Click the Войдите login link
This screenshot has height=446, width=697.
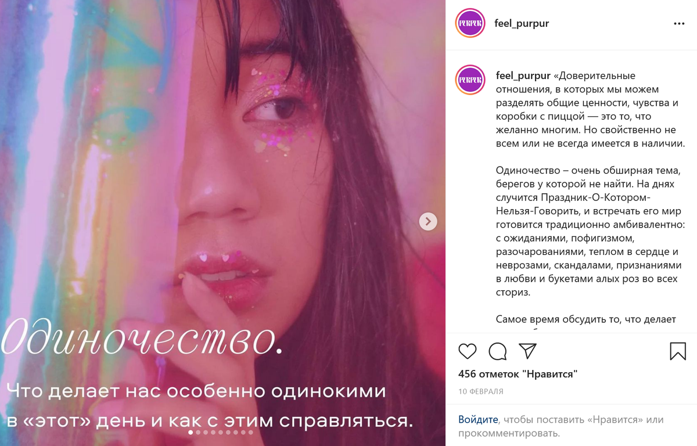coord(478,419)
